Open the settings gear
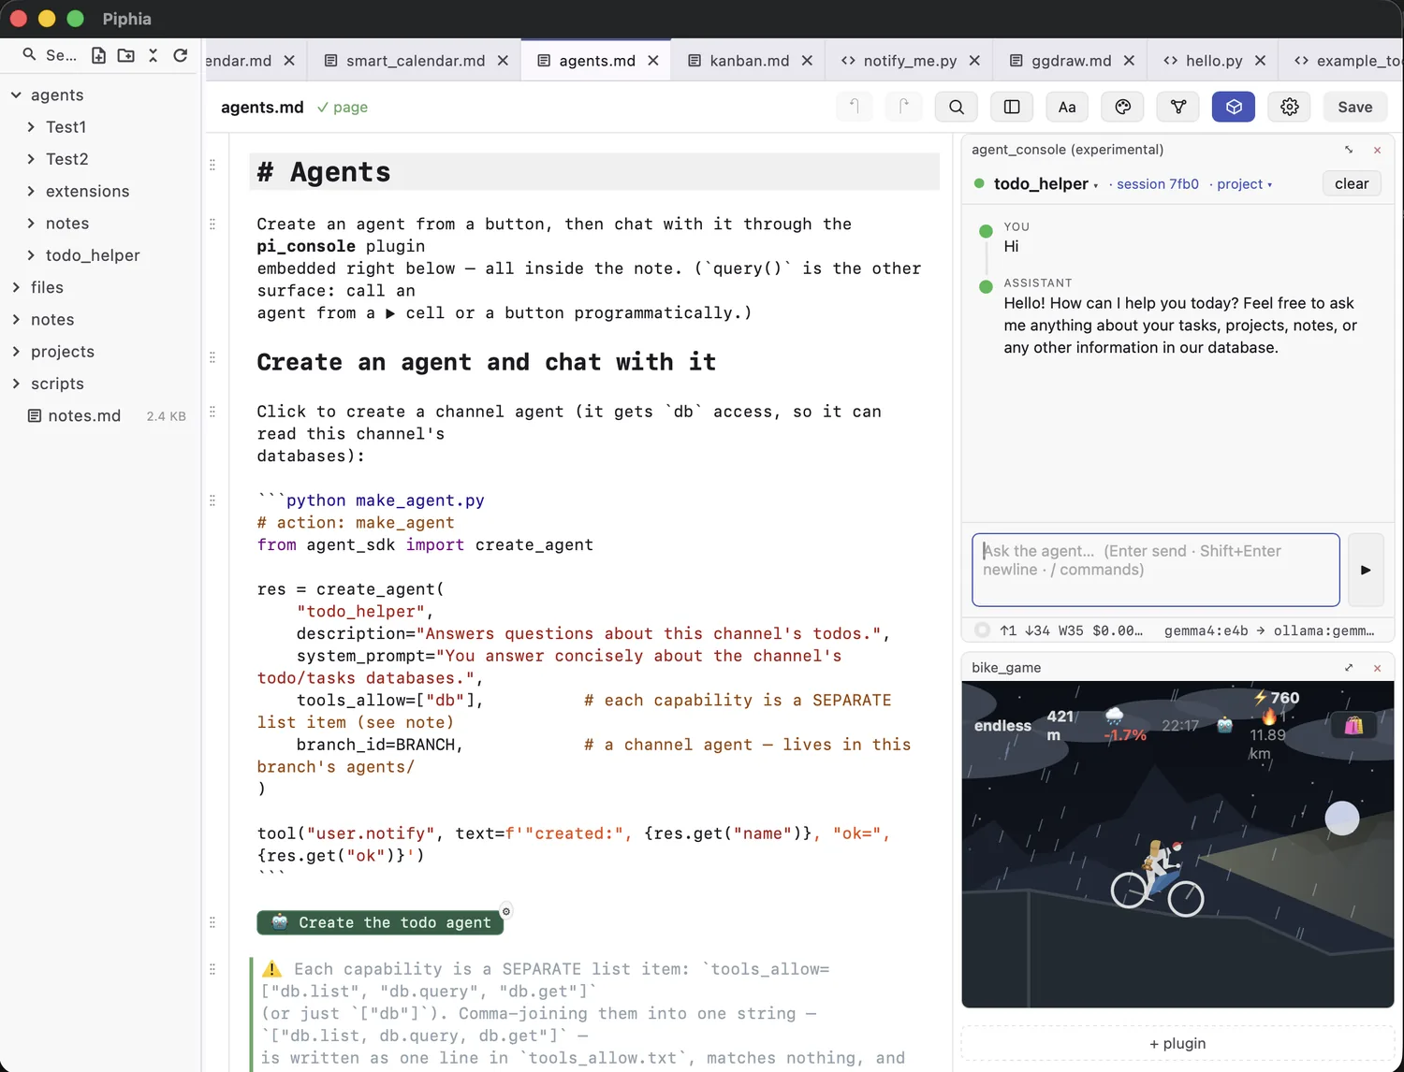Screen dimensions: 1404x1072 1290,107
